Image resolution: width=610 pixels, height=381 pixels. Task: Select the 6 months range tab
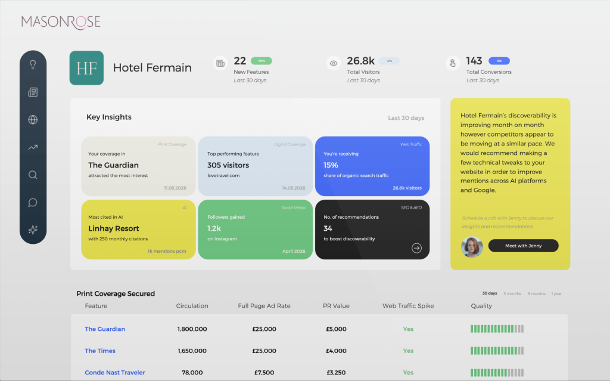pos(536,294)
